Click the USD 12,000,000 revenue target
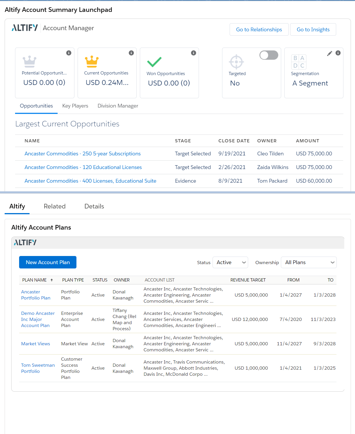 (x=250, y=319)
